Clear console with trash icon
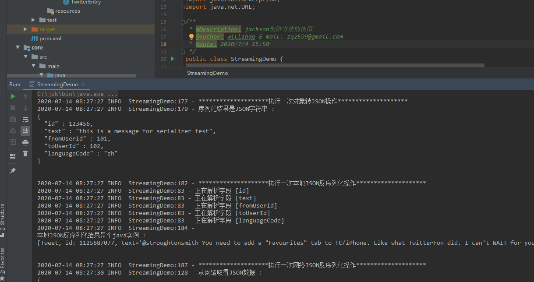534x282 pixels. (x=25, y=153)
